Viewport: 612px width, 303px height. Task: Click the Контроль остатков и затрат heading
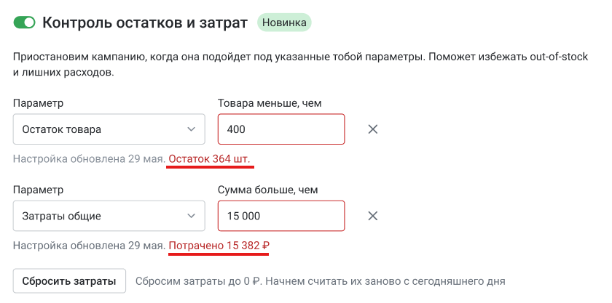(146, 23)
